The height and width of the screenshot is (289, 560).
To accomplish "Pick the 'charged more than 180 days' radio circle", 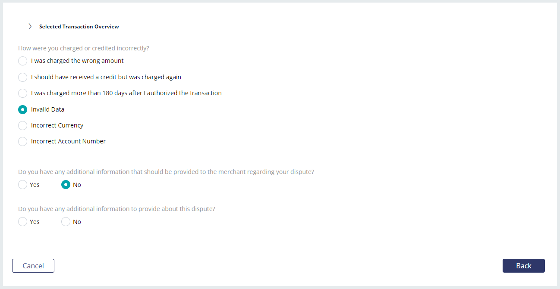I will click(22, 93).
